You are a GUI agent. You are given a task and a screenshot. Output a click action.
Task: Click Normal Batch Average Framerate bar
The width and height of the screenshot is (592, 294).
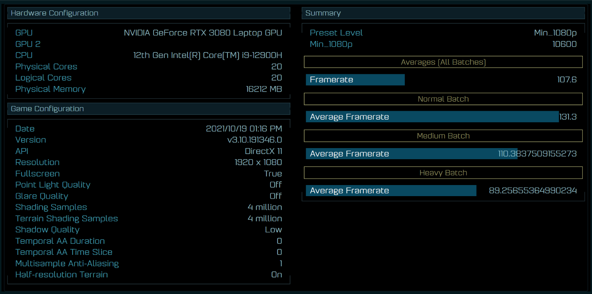pyautogui.click(x=432, y=117)
